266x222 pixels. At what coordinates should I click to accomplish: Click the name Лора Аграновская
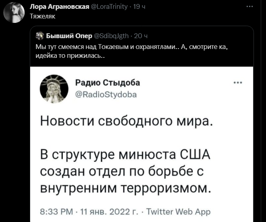(60, 6)
